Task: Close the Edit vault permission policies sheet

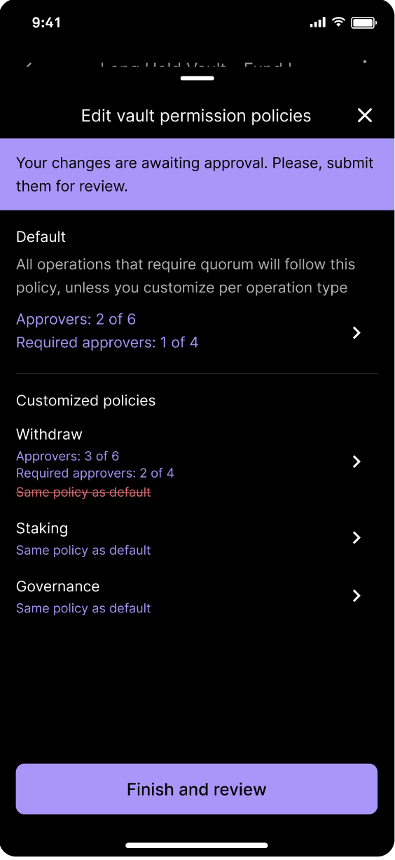Action: click(365, 116)
